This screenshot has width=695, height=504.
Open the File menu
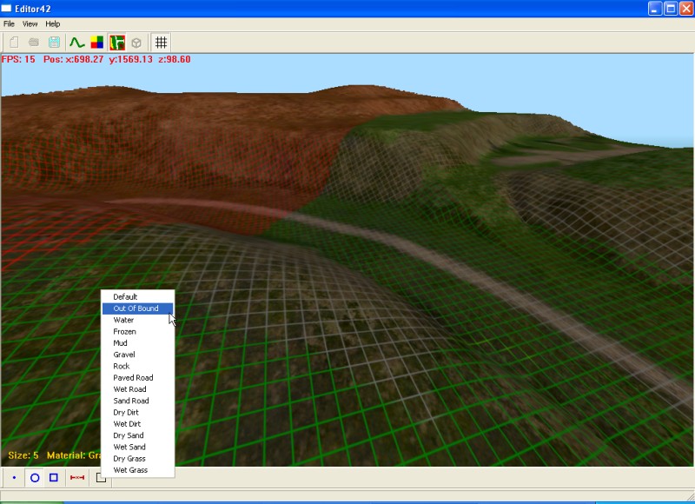[9, 23]
